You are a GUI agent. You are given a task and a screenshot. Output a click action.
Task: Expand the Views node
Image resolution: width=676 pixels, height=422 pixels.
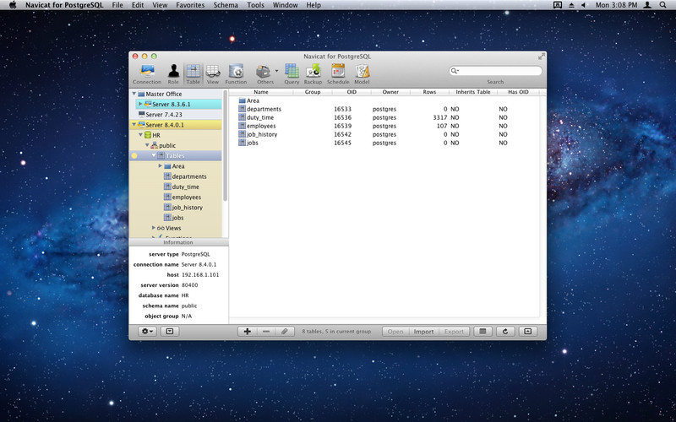point(154,228)
